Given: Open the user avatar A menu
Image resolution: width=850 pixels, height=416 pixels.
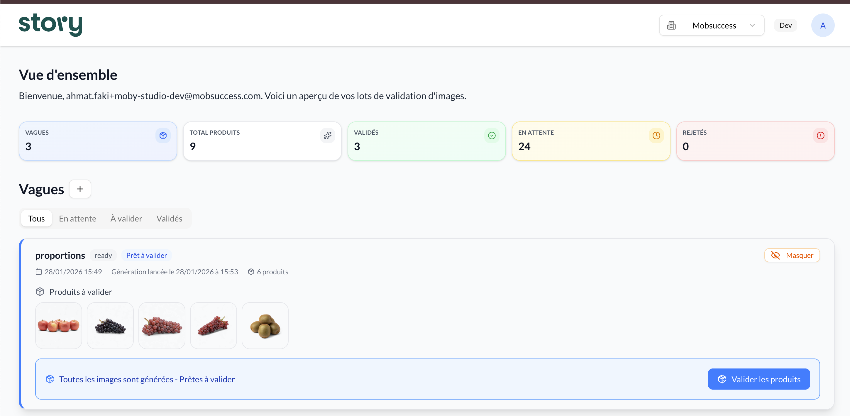Looking at the screenshot, I should [x=823, y=26].
